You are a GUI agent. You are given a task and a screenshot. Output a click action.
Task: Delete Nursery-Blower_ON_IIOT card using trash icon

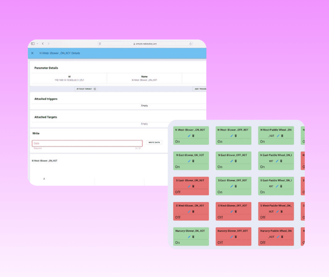click(x=193, y=236)
